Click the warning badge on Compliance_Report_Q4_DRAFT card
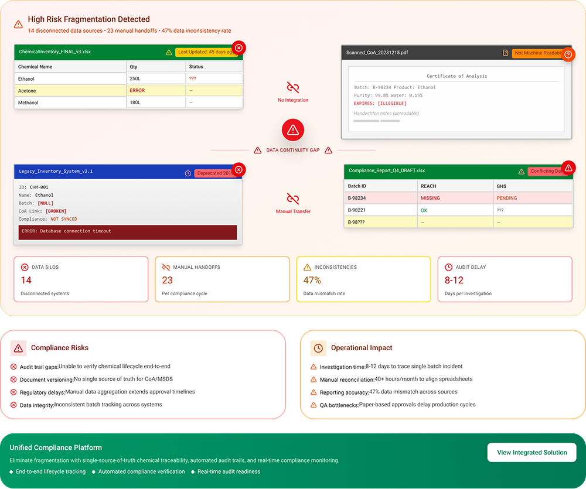This screenshot has height=489, width=586. tap(567, 167)
